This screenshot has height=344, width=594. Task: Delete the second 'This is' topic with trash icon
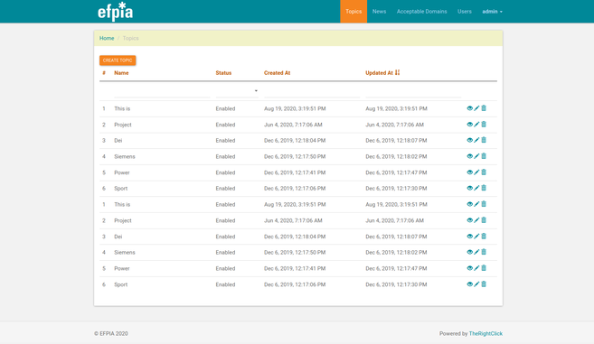[x=484, y=204]
